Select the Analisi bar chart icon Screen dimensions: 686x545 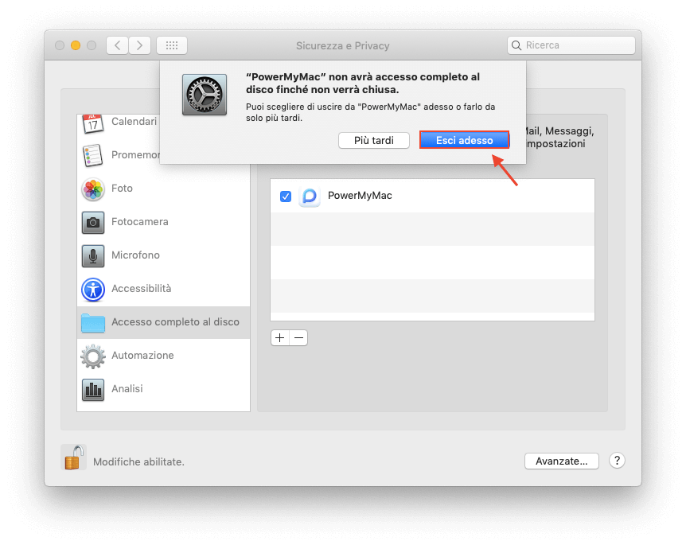pyautogui.click(x=93, y=389)
